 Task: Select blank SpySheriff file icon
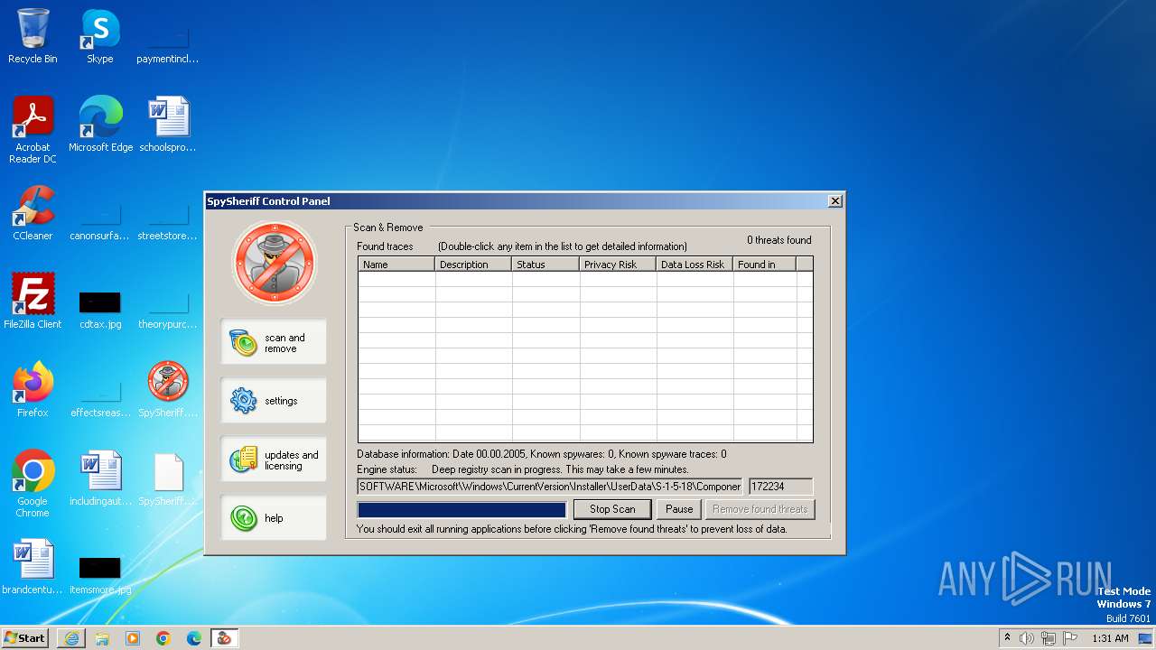168,478
